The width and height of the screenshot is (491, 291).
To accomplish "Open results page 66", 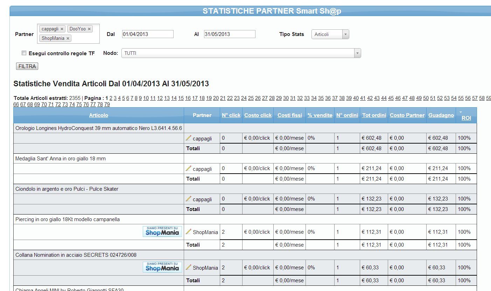I will (x=16, y=104).
